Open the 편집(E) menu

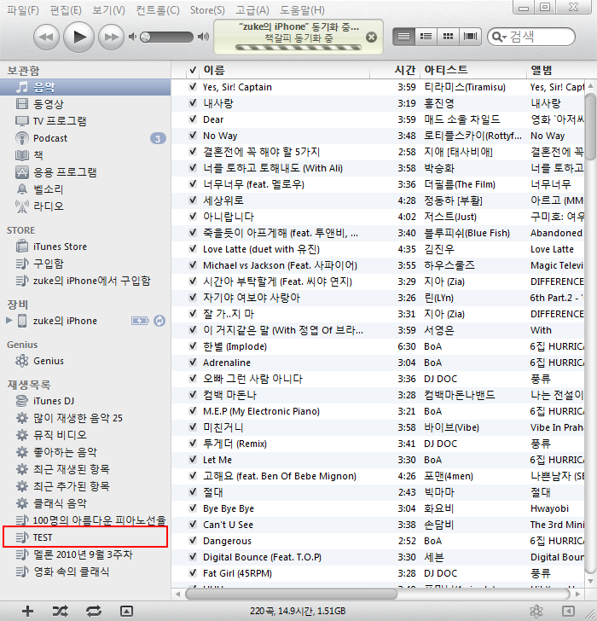point(66,10)
